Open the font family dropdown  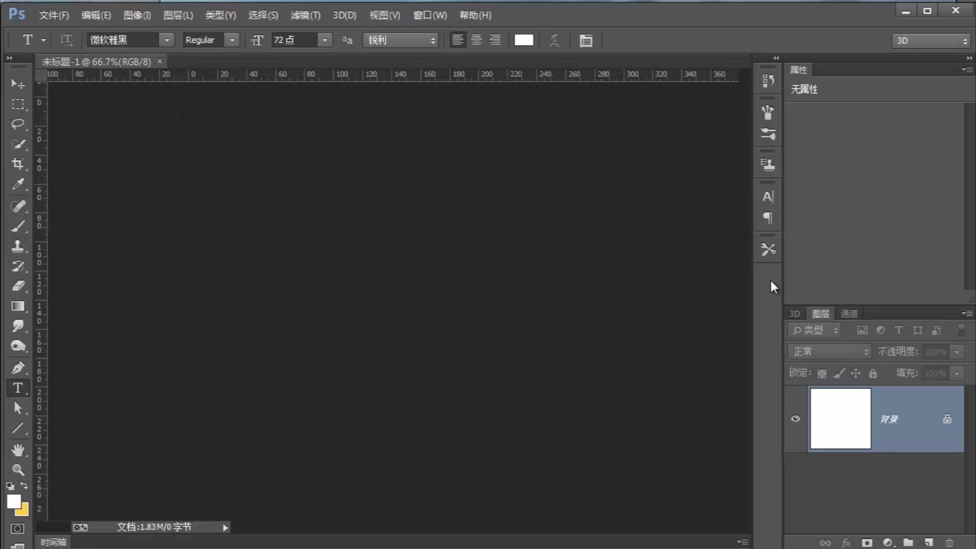point(166,40)
